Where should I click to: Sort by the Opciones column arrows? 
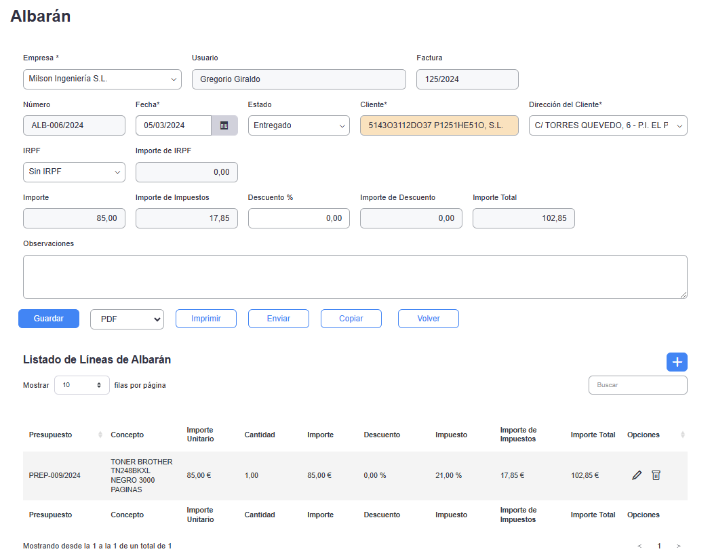tap(682, 435)
